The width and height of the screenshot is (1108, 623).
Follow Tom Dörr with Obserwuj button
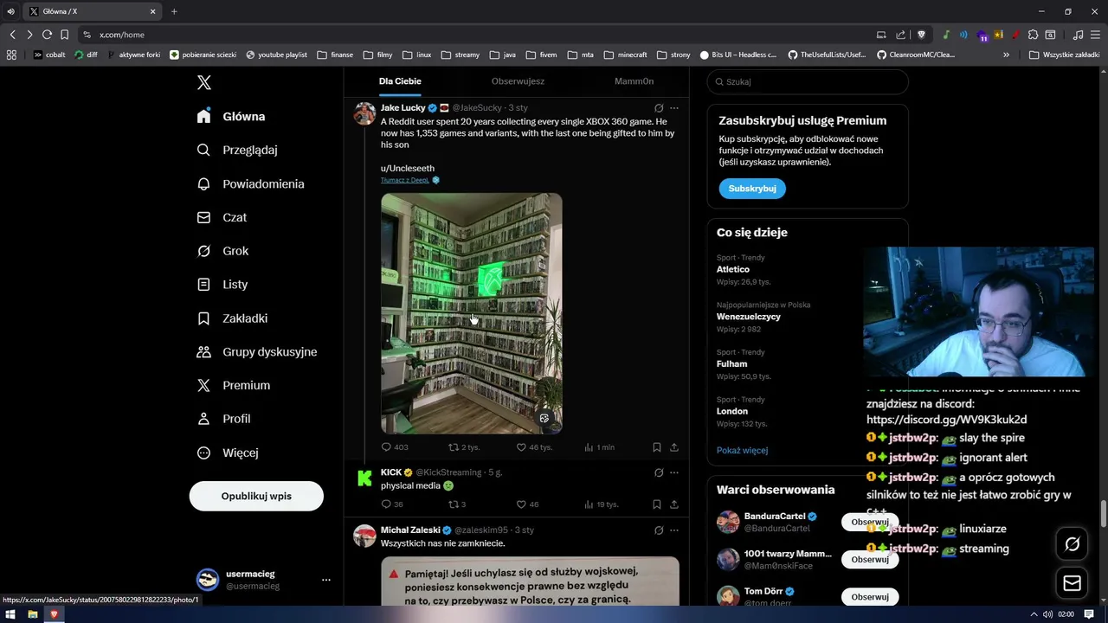tap(869, 596)
